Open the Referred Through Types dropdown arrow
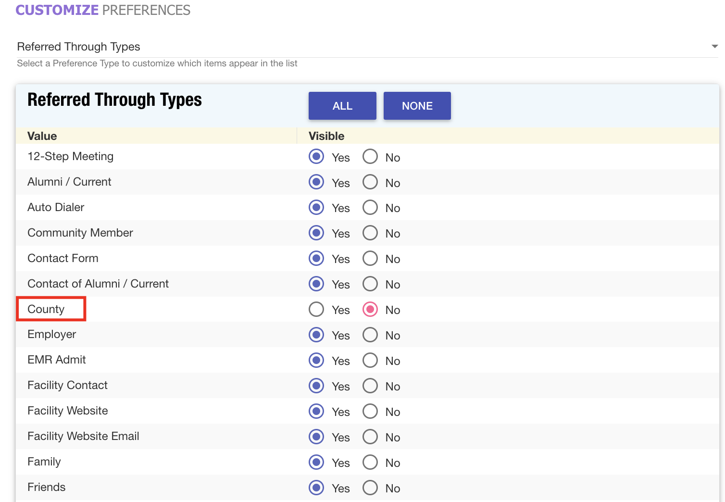Viewport: 725px width, 502px height. (714, 47)
